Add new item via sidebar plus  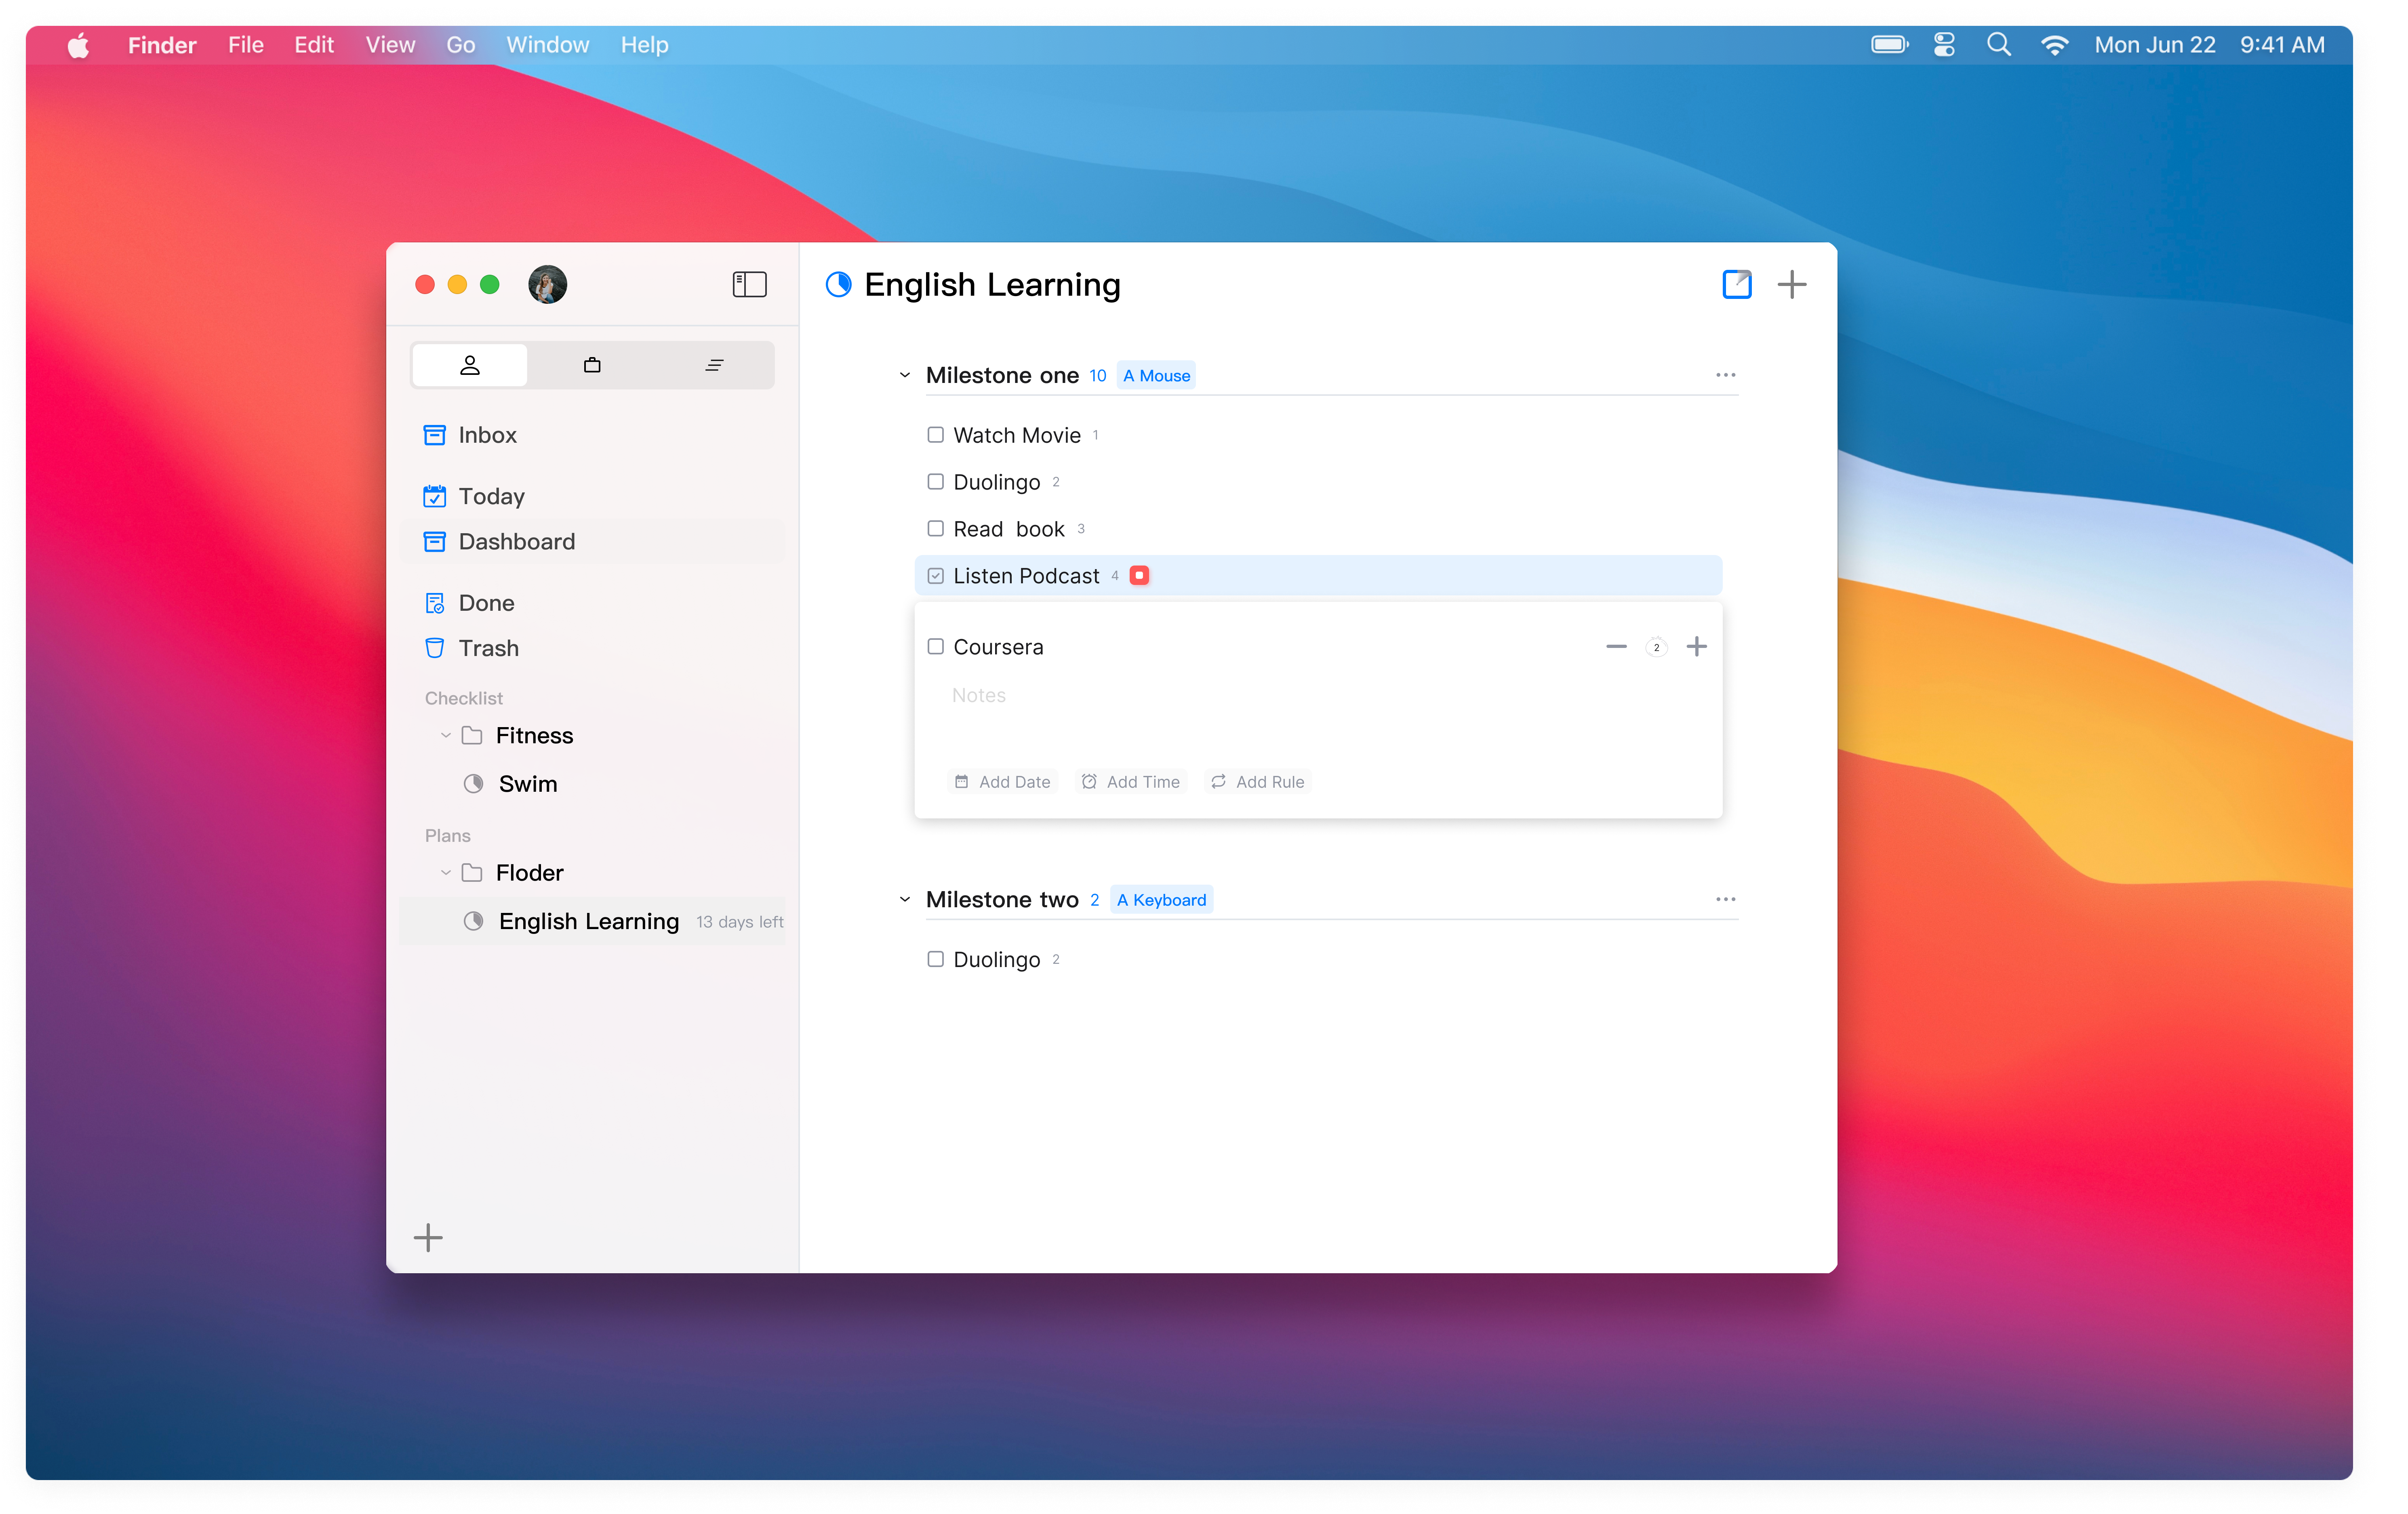(x=428, y=1238)
